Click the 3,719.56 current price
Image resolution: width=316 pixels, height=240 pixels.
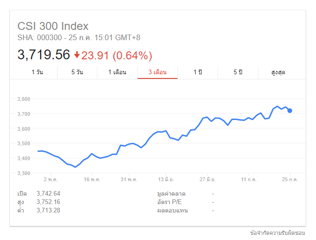click(44, 55)
